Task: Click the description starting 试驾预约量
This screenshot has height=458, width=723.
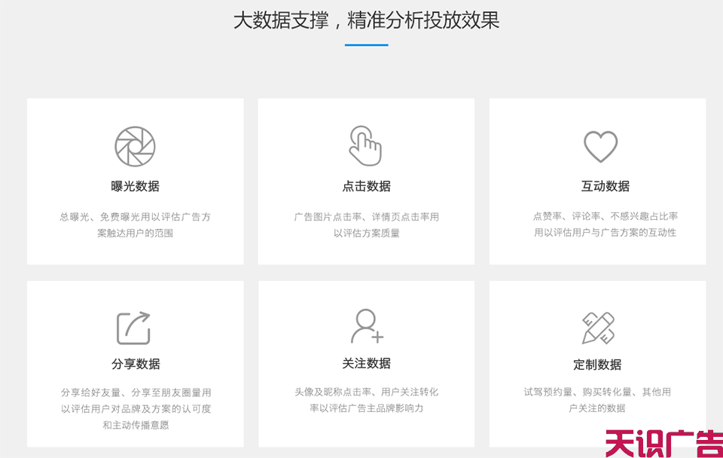Action: click(597, 400)
